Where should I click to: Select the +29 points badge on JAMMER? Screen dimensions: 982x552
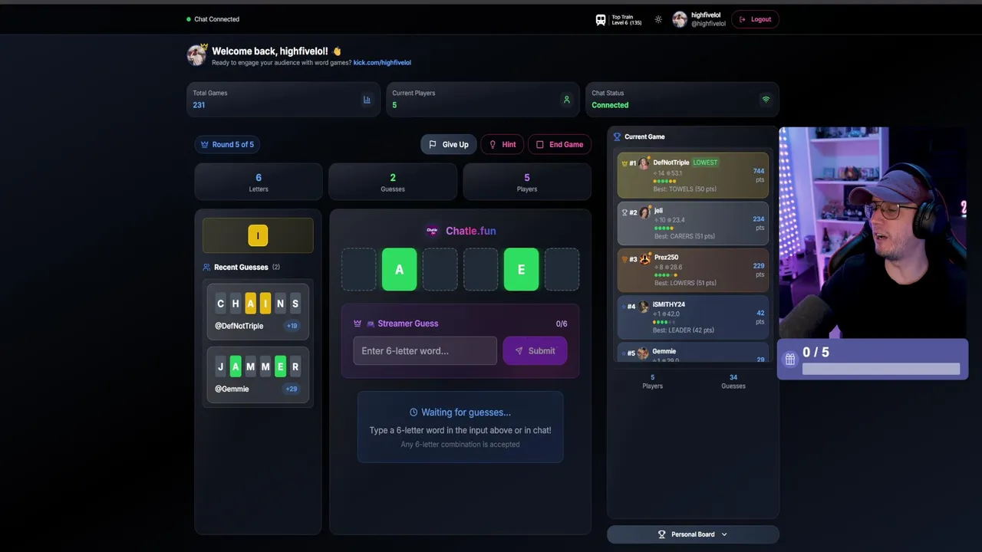[x=292, y=389]
